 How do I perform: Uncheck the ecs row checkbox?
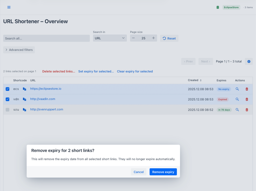coord(7,89)
